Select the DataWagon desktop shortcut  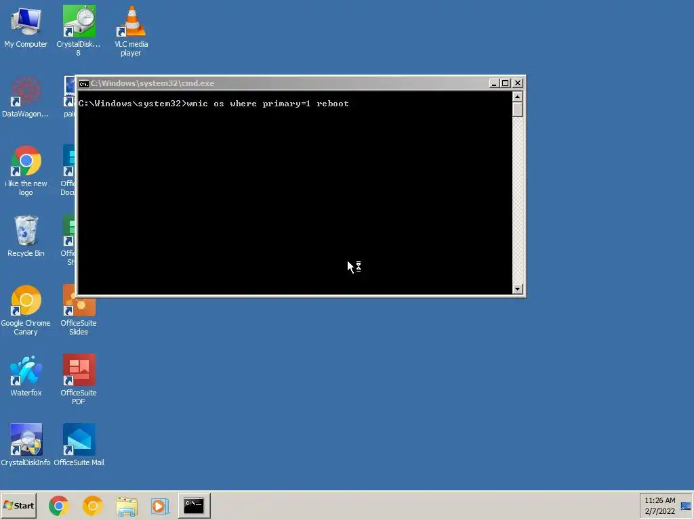point(26,97)
